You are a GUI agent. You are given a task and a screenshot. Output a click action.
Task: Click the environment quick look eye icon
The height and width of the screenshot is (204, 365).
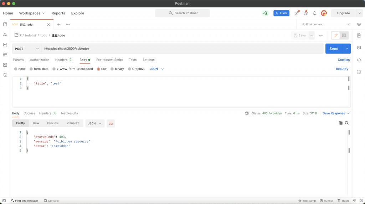(359, 24)
